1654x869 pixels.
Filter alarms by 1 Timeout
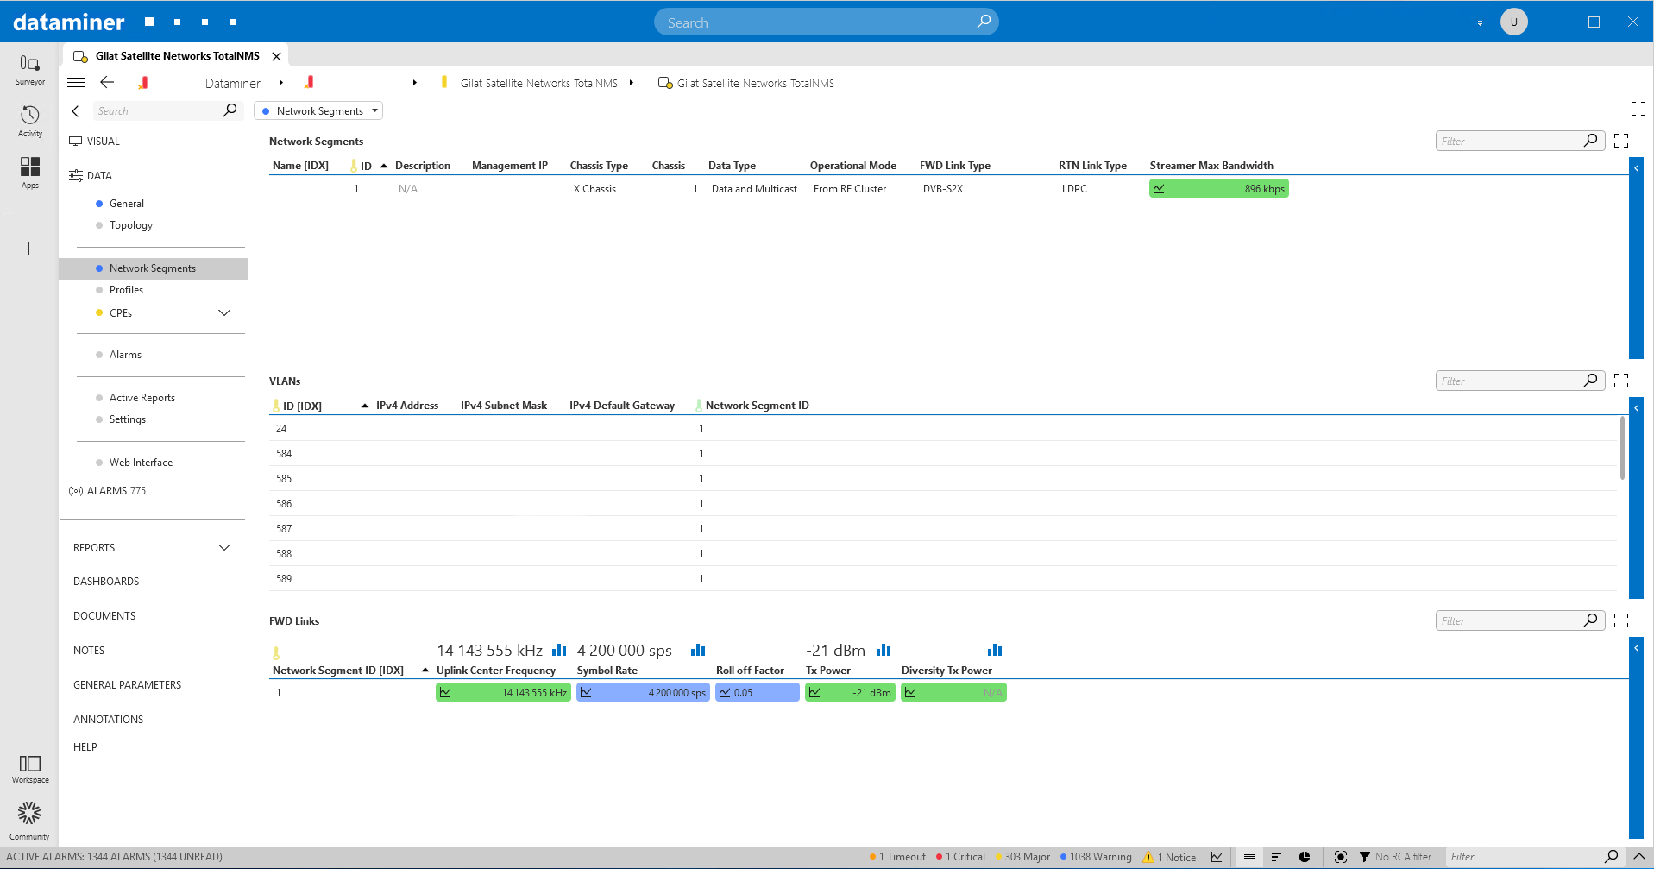(897, 857)
